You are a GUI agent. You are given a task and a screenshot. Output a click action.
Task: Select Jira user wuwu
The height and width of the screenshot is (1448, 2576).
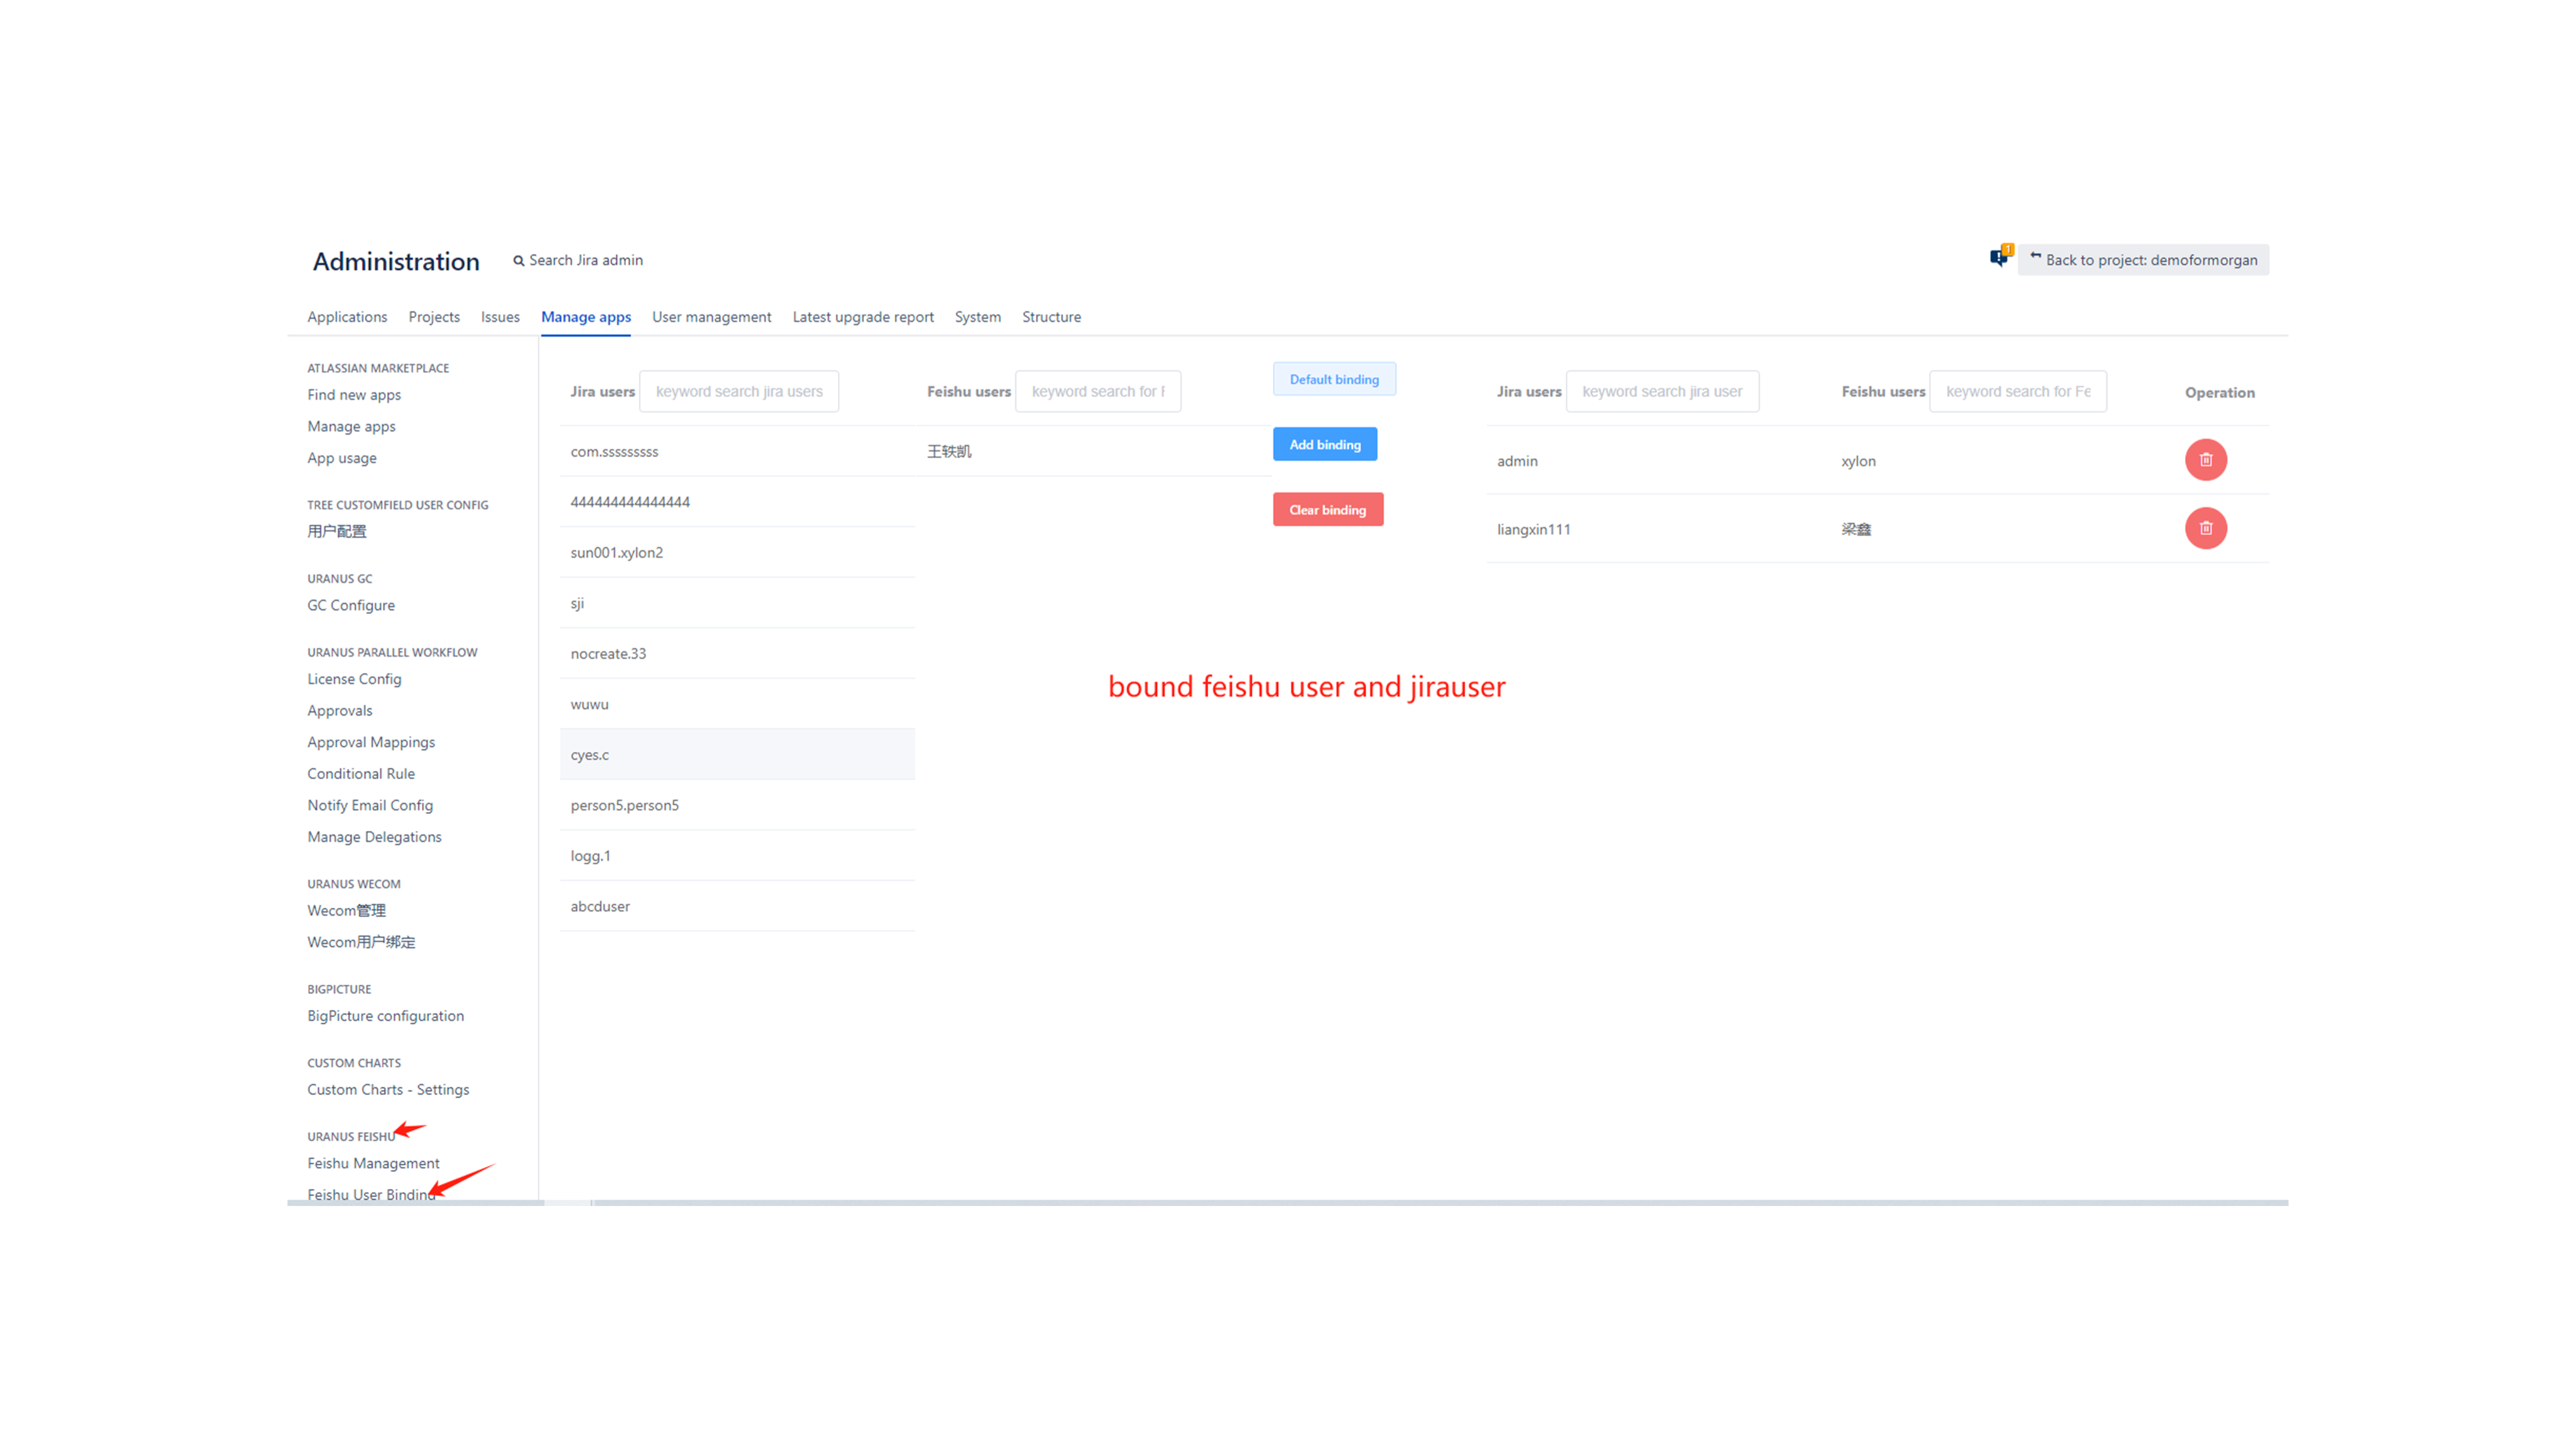point(738,704)
